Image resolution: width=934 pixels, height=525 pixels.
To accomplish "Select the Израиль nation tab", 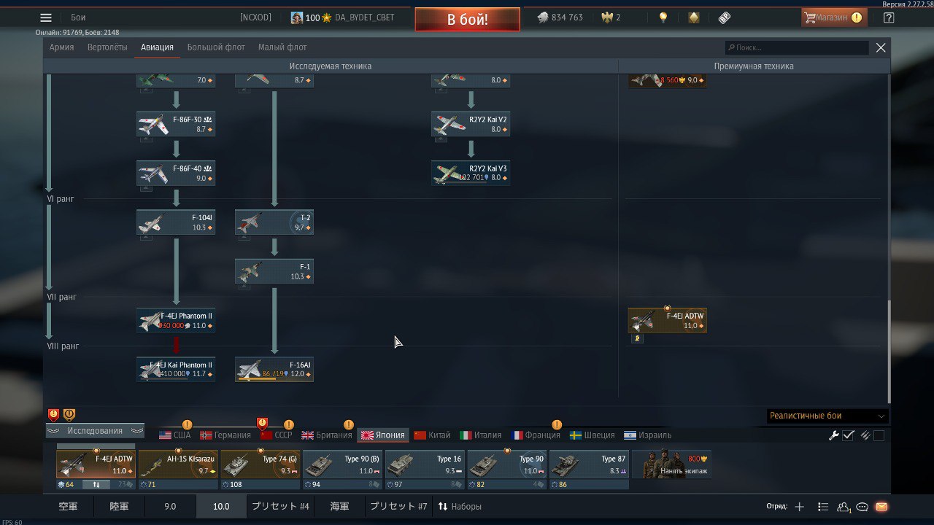I will point(647,435).
